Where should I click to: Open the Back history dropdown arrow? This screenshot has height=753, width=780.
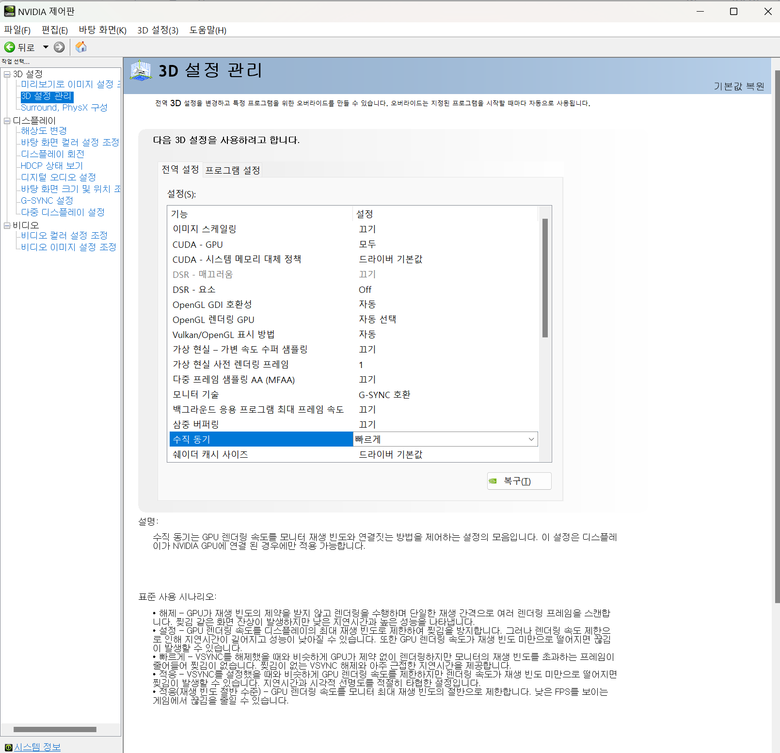coord(46,47)
